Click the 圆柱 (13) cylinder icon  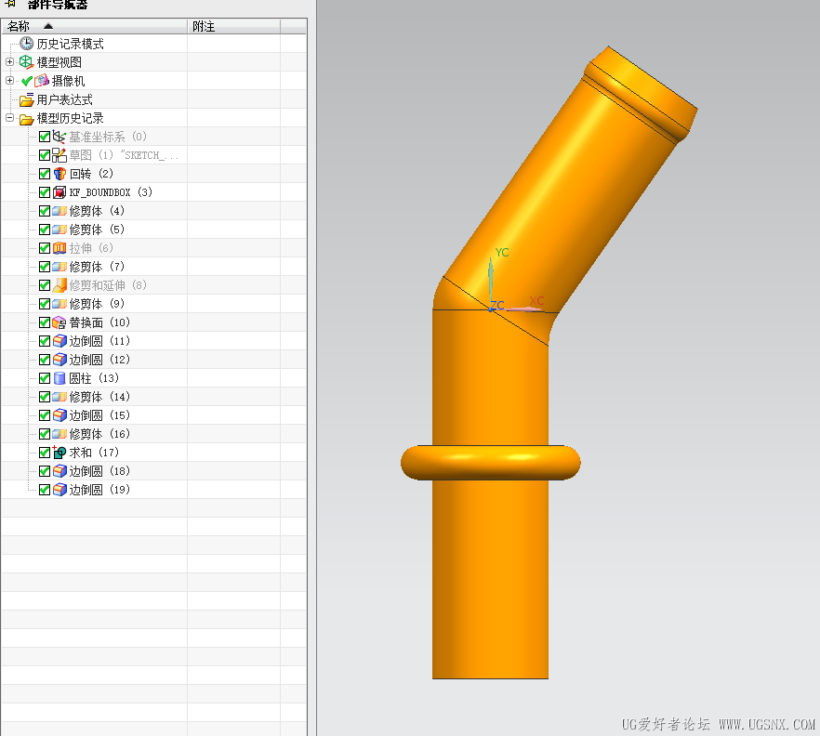pyautogui.click(x=60, y=378)
